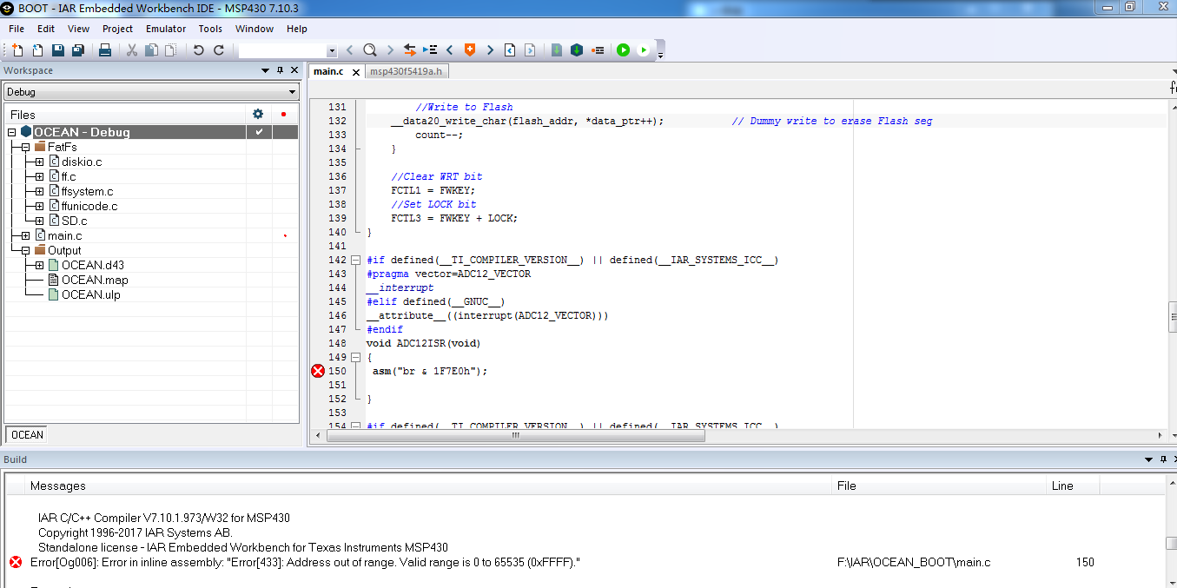
Task: Close the main.c editor tab
Action: pyautogui.click(x=356, y=72)
